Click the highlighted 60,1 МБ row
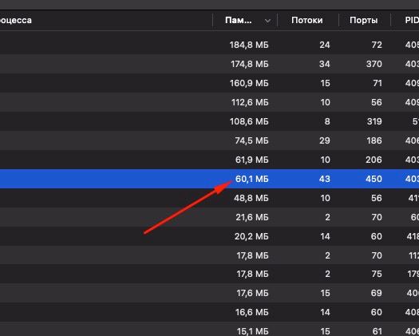The height and width of the screenshot is (336, 419). pos(209,179)
